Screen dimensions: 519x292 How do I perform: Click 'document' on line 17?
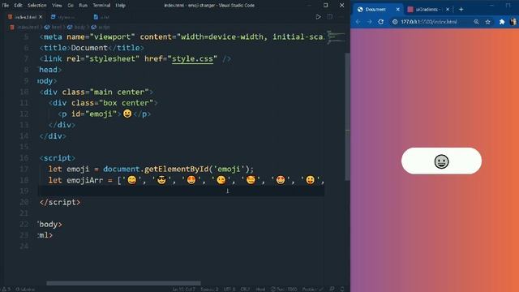point(121,169)
